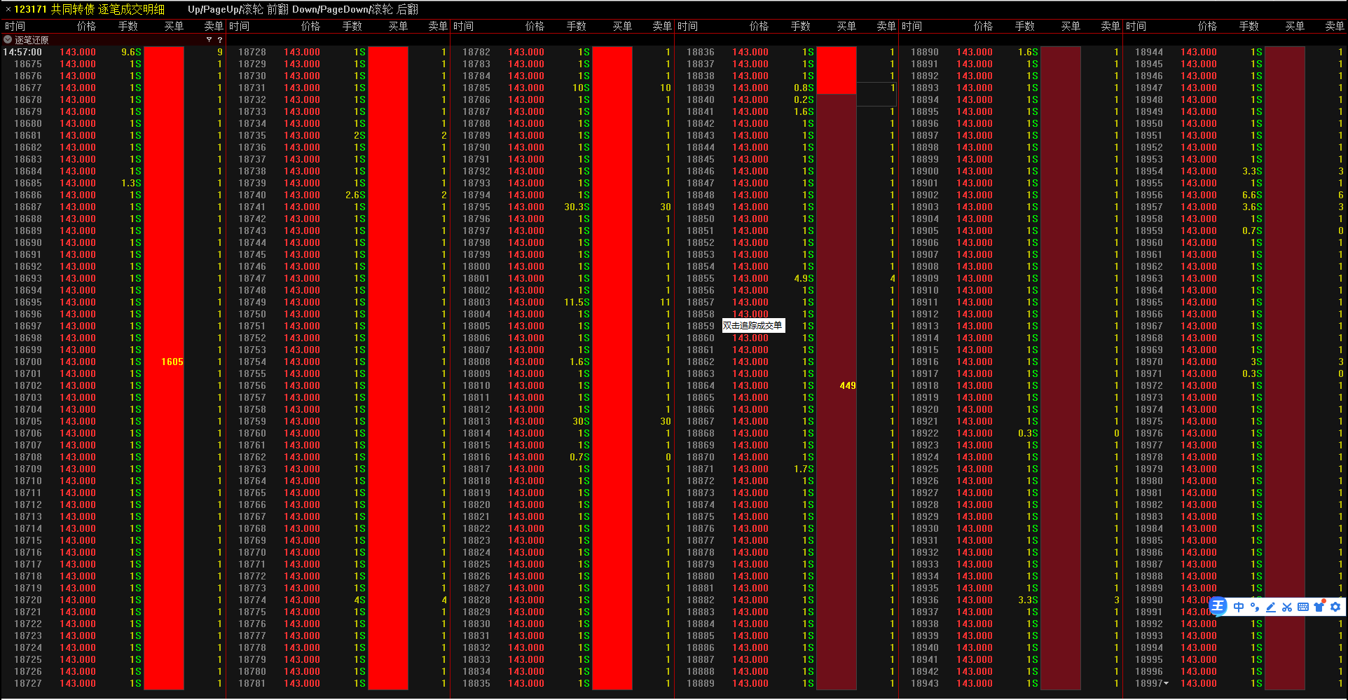Click the dark red buy-order bar labeled 449
Screen dimensions: 1348x700
837,392
